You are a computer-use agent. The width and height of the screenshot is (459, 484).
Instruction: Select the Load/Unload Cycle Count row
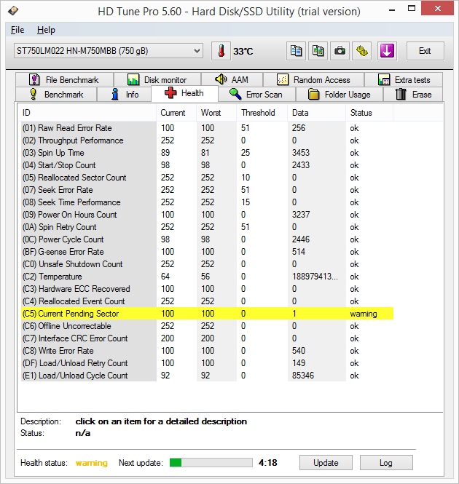pyautogui.click(x=207, y=376)
